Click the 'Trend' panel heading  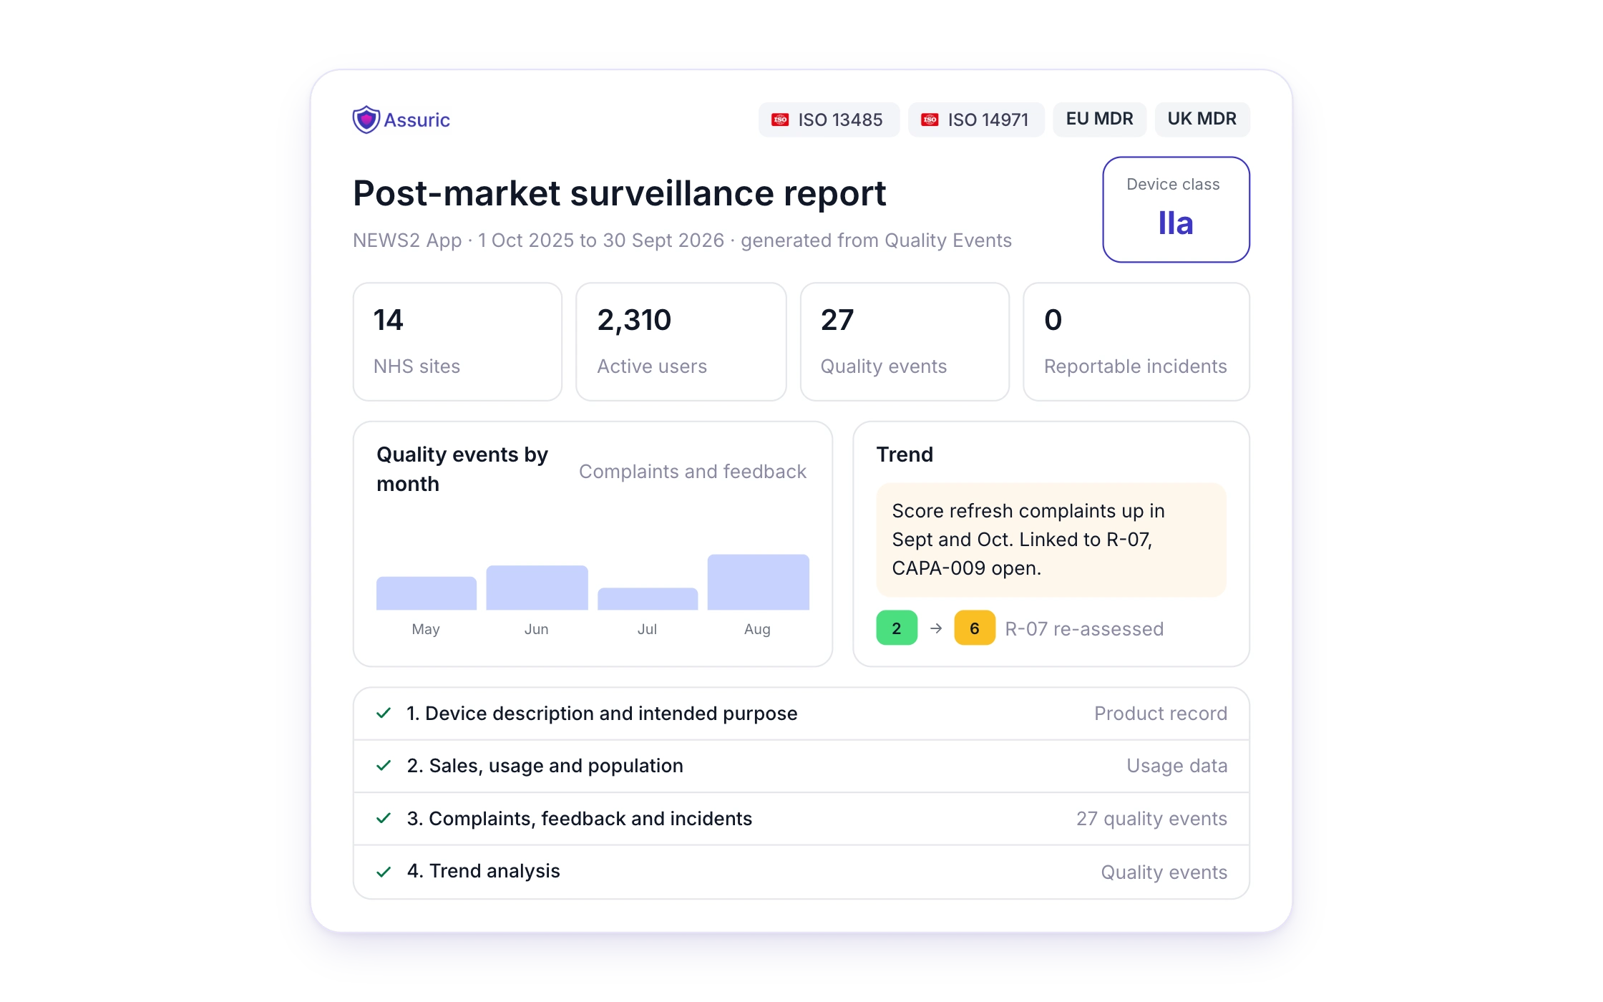coord(905,454)
